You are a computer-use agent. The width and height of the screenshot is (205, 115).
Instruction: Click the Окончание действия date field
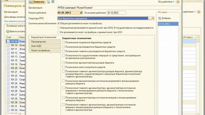pos(117,13)
